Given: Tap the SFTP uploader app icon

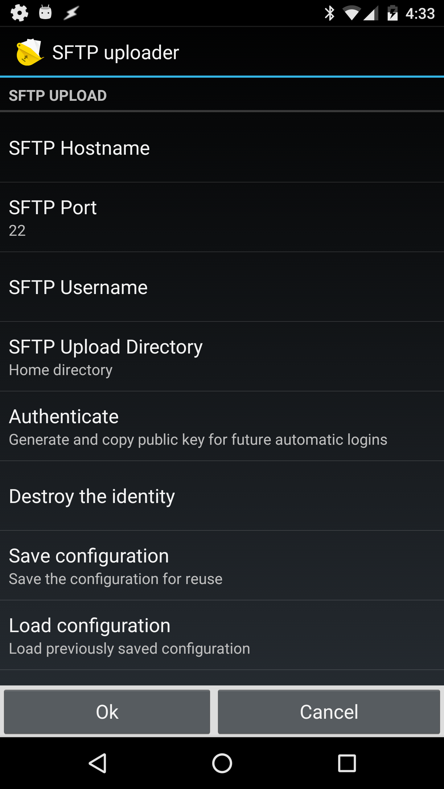Looking at the screenshot, I should click(29, 52).
